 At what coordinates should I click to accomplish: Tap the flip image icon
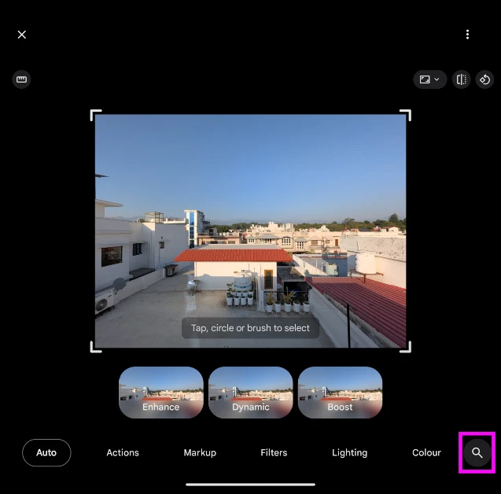[461, 79]
